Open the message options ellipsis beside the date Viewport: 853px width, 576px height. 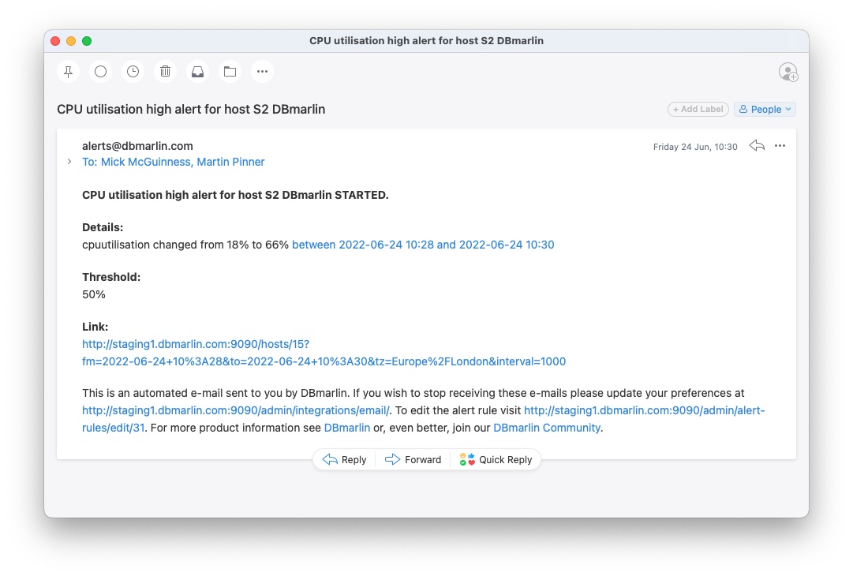tap(780, 146)
